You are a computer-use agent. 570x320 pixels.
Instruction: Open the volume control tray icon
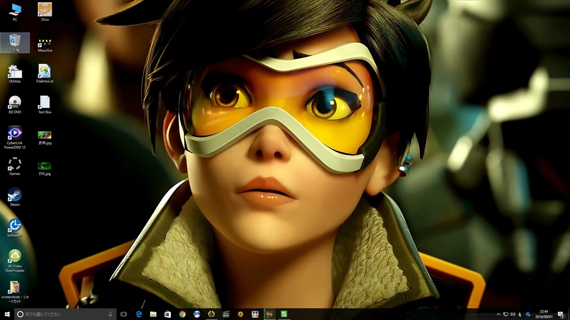[513, 314]
